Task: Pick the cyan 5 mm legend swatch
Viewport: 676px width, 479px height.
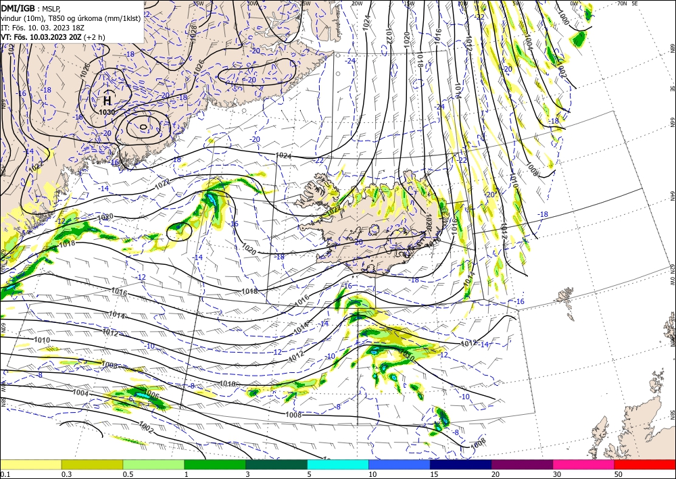Action: coord(338,464)
